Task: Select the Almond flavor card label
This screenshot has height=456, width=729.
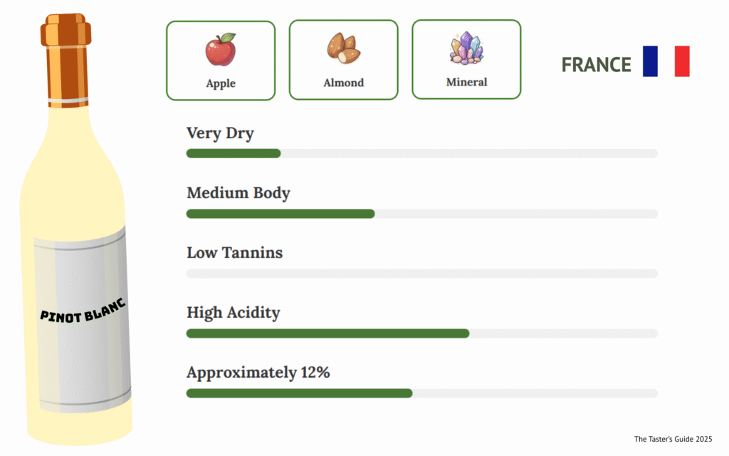Action: (343, 83)
